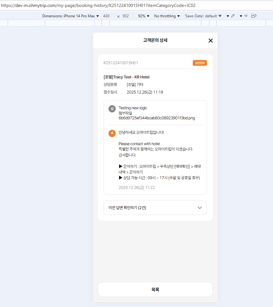Click the 고객문의 상세 header title
This screenshot has width=273, height=307.
click(x=155, y=40)
